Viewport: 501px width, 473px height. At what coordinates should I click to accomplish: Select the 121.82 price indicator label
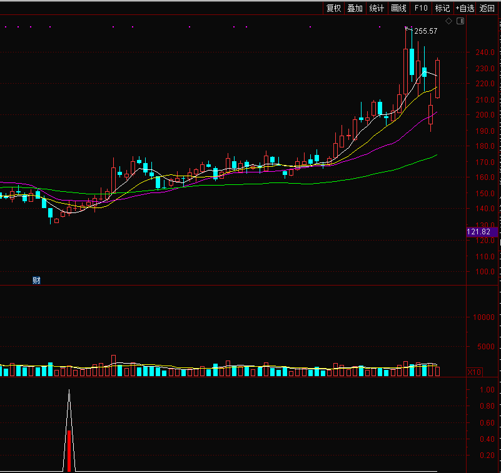point(482,232)
